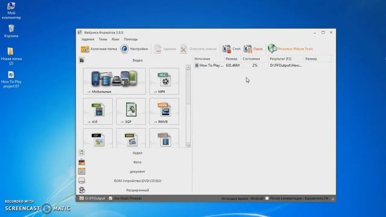Open the Язык menu
Viewport: 386px width, 217px height.
(115, 39)
